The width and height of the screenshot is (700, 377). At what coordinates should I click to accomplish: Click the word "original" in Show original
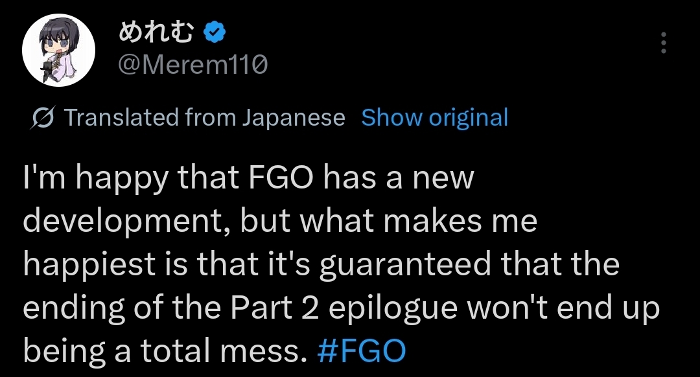tap(469, 119)
